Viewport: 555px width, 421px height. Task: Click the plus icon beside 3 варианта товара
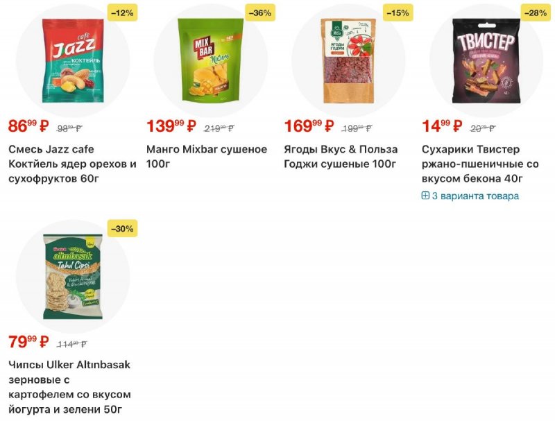[x=425, y=196]
